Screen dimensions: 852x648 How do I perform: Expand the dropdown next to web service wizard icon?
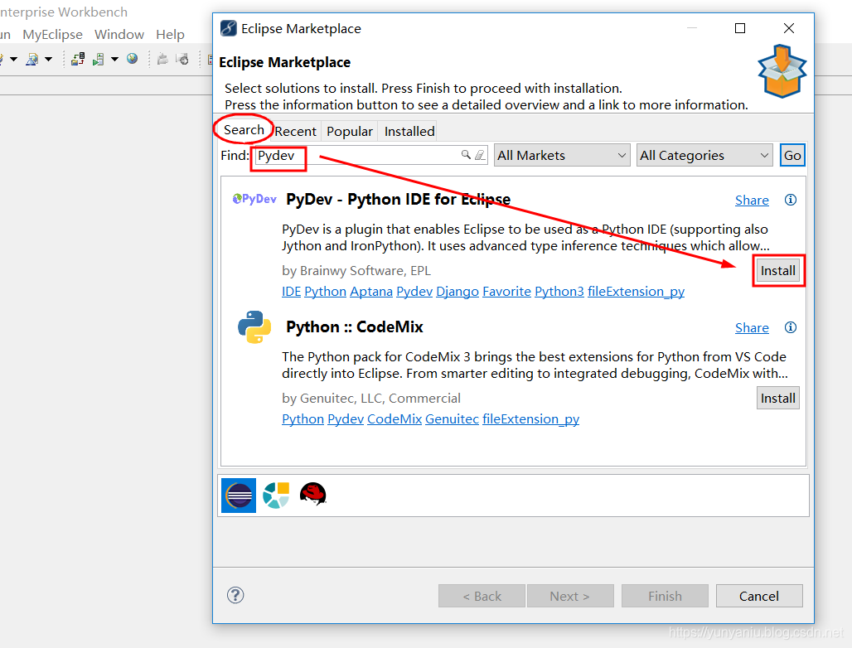48,59
